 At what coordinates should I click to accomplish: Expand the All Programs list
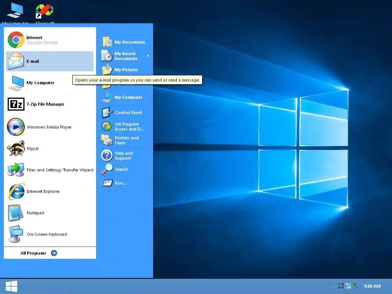coord(39,253)
